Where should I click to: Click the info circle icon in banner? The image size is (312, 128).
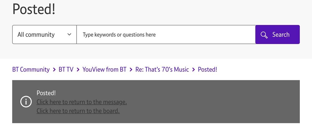pos(26,102)
